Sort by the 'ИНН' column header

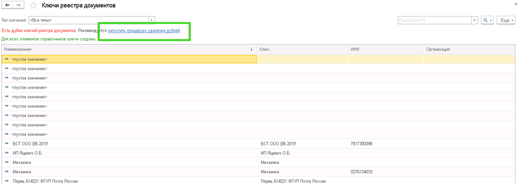[385, 49]
